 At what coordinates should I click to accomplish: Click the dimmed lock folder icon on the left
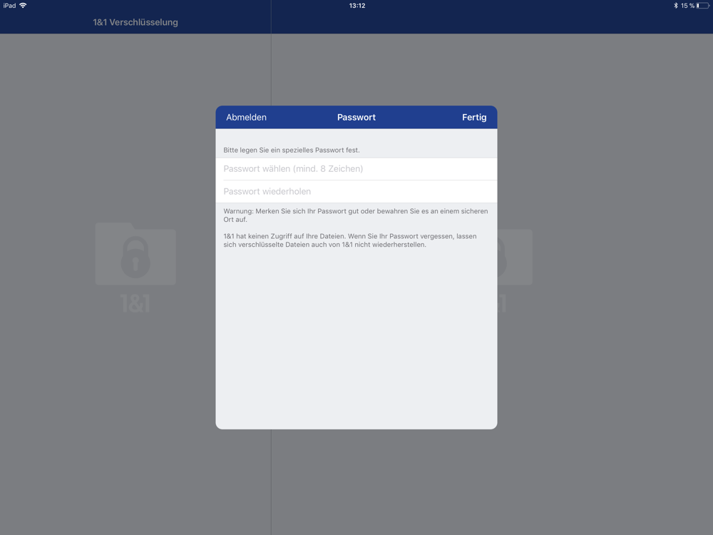click(x=135, y=253)
